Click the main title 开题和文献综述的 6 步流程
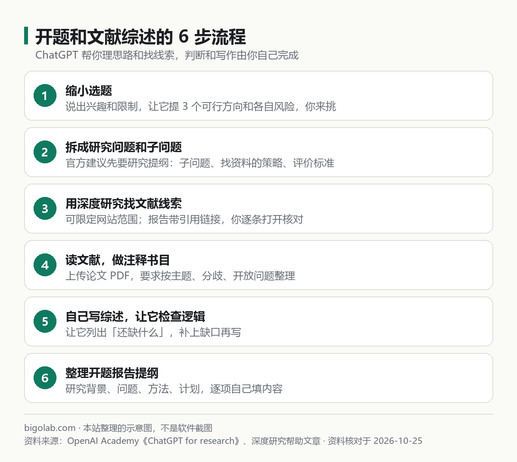This screenshot has height=462, width=517. click(140, 37)
